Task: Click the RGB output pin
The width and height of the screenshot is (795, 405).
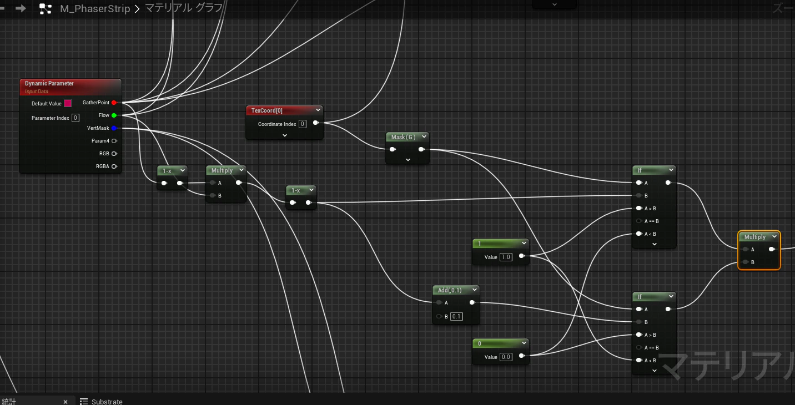Action: tap(114, 154)
